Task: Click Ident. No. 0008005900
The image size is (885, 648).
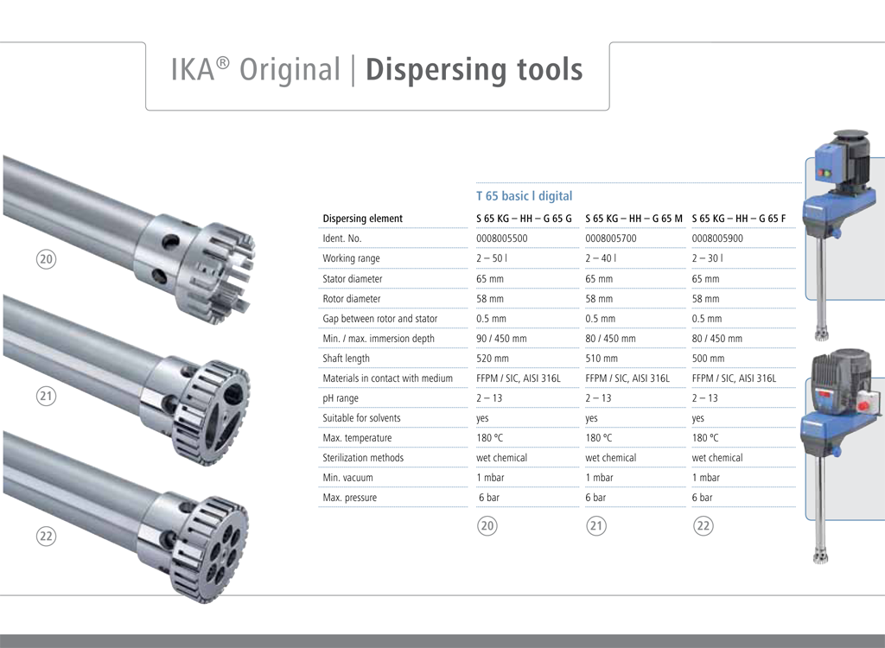Action: (x=716, y=238)
